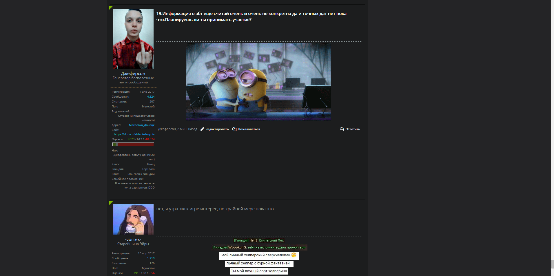The height and width of the screenshot is (276, 554).
Task: Click the Ответить reply link
Action: (353, 129)
